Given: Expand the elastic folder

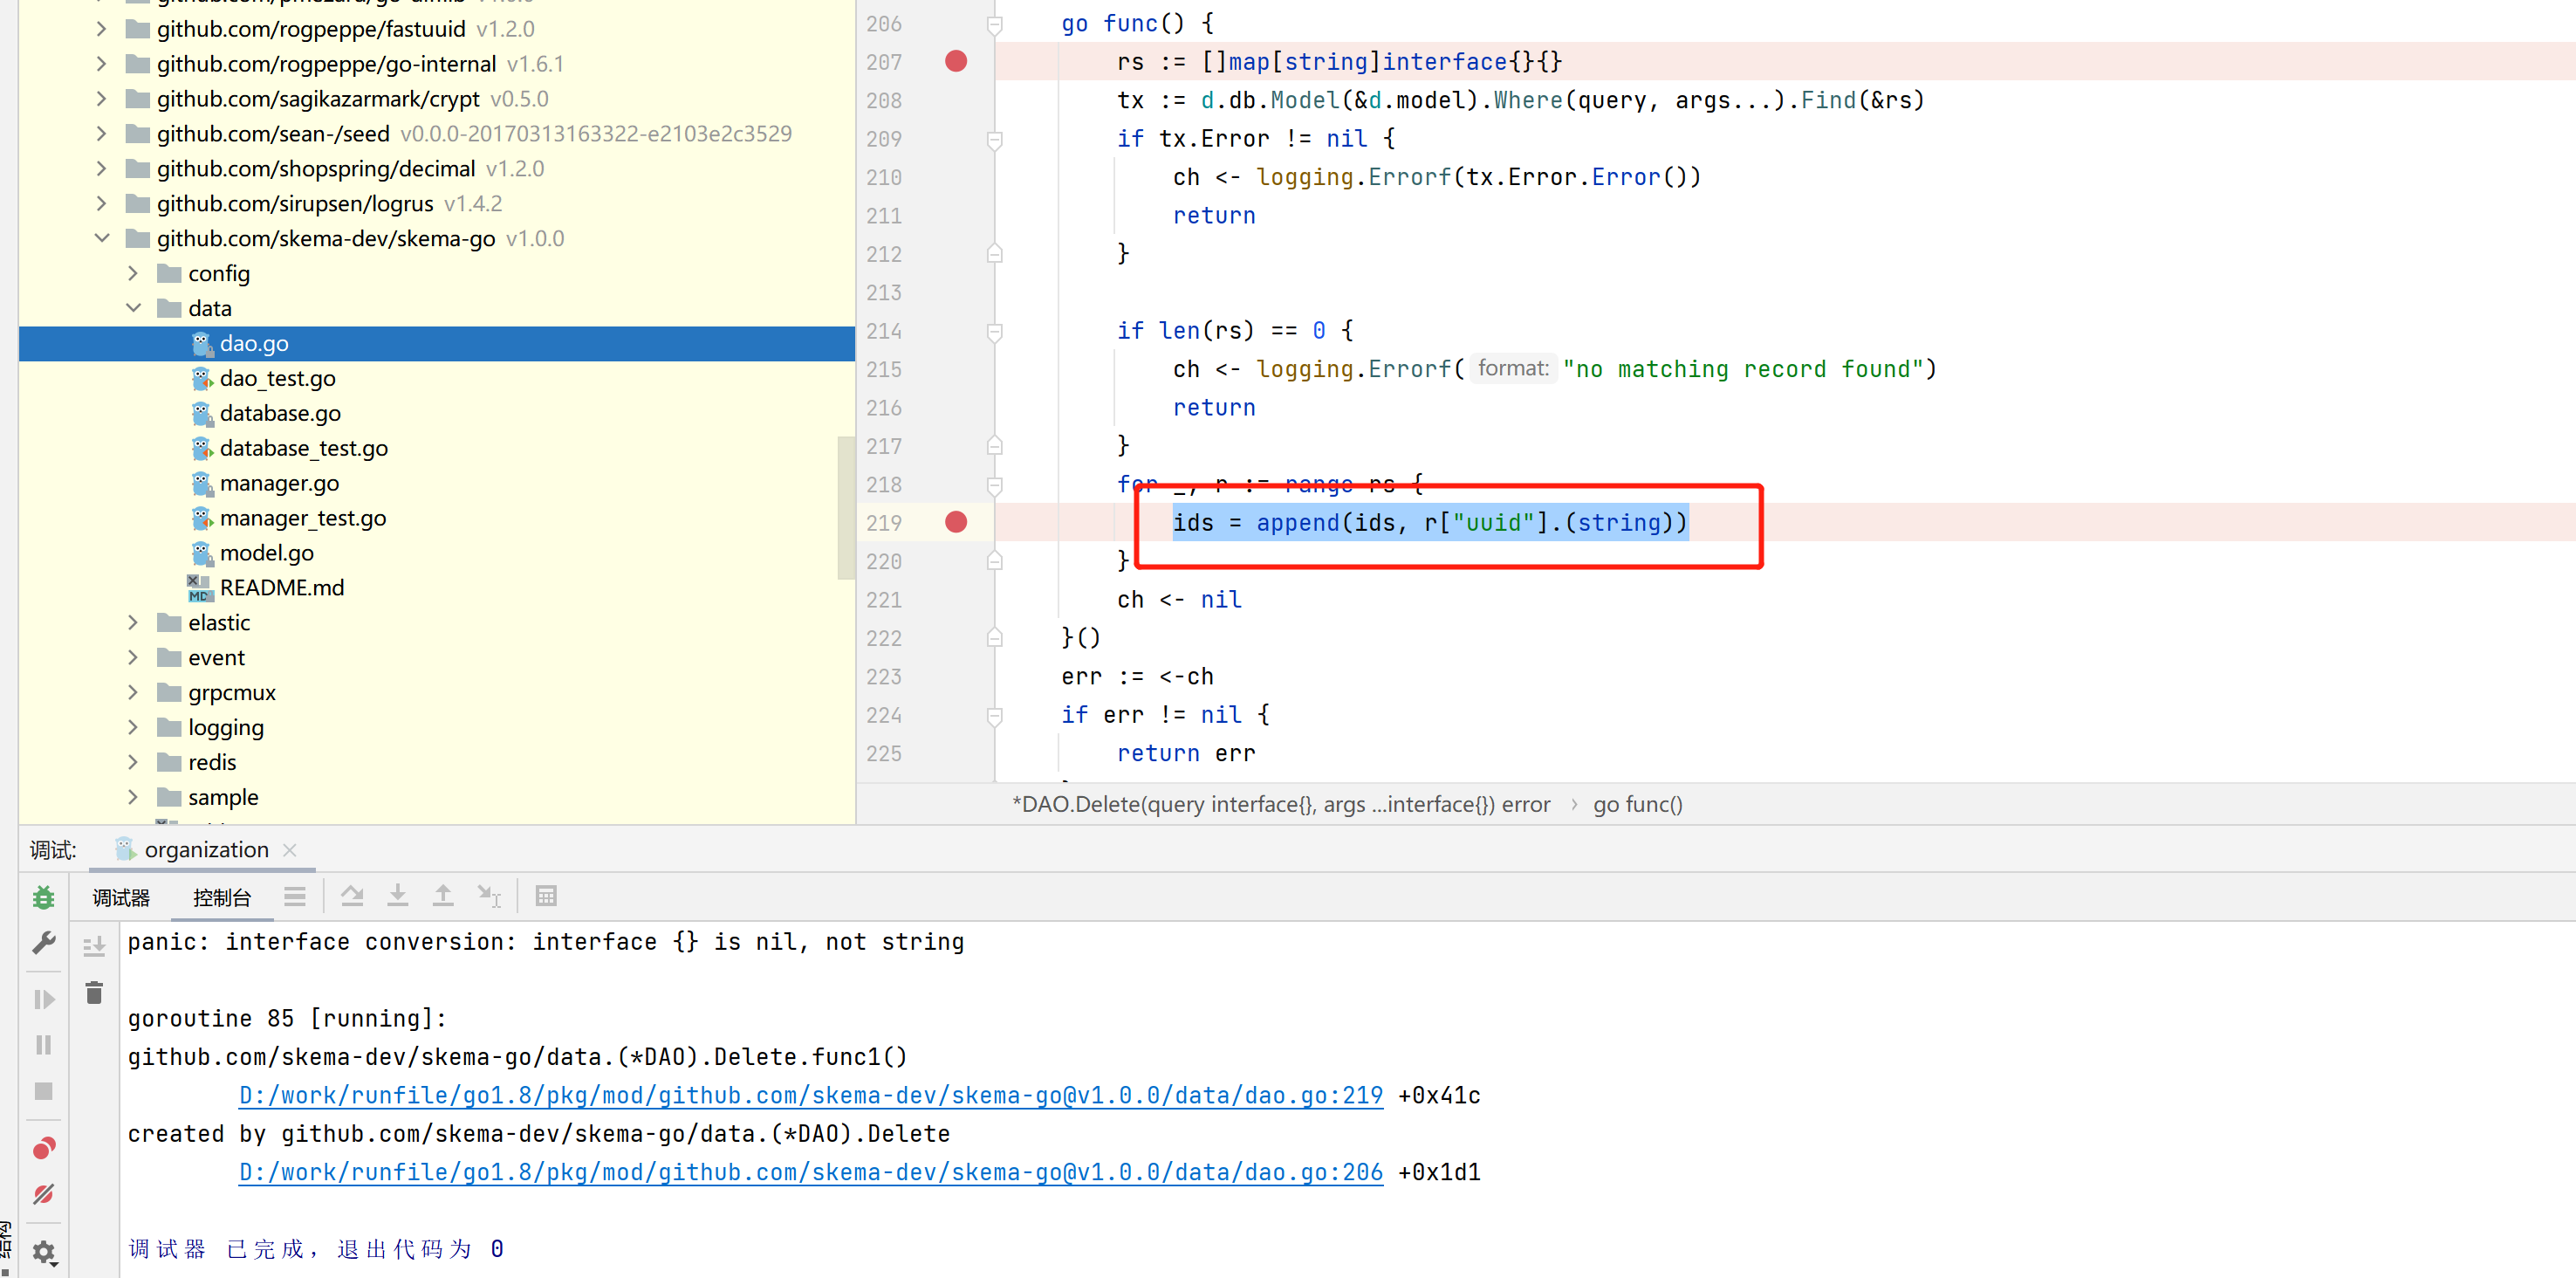Looking at the screenshot, I should [x=133, y=622].
